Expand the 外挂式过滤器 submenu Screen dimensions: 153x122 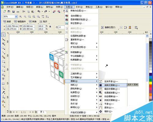click(82, 112)
